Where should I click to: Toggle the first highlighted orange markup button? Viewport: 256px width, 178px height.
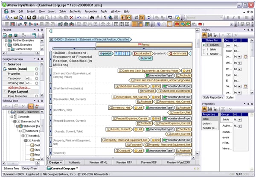123,18
